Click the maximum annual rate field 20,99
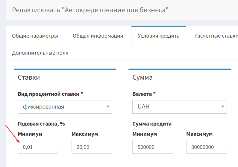This screenshot has height=167, width=238. click(x=92, y=147)
